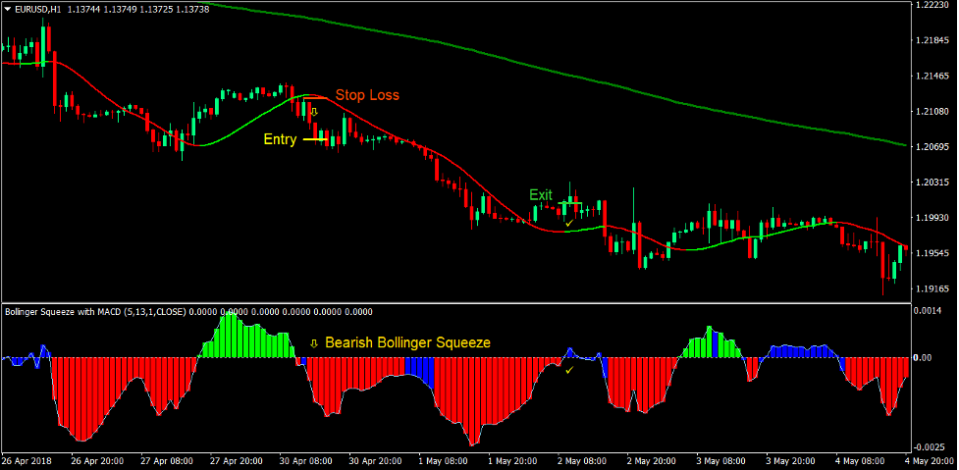This screenshot has height=470, width=959.
Task: Click the 2 May 20:00 time axis label
Action: pyautogui.click(x=653, y=461)
